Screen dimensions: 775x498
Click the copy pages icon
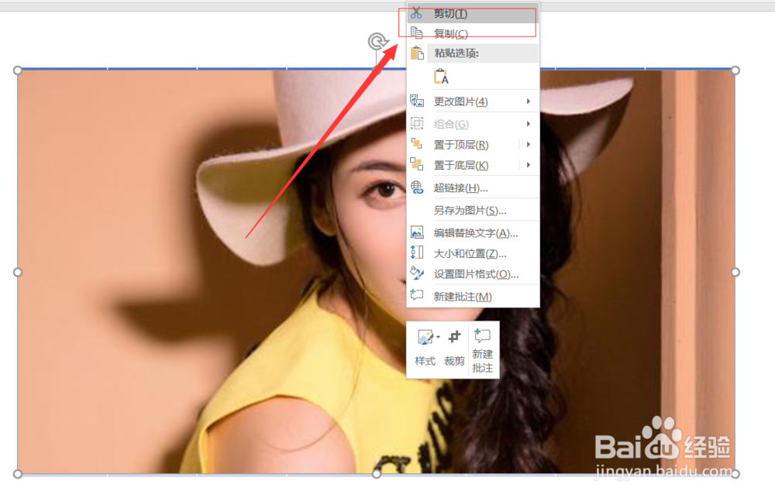pyautogui.click(x=417, y=33)
